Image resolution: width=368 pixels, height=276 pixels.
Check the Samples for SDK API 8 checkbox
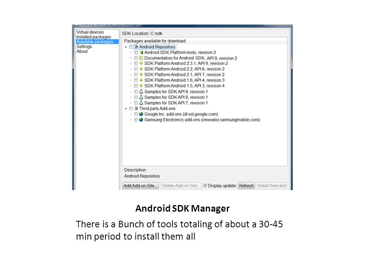coord(136,97)
